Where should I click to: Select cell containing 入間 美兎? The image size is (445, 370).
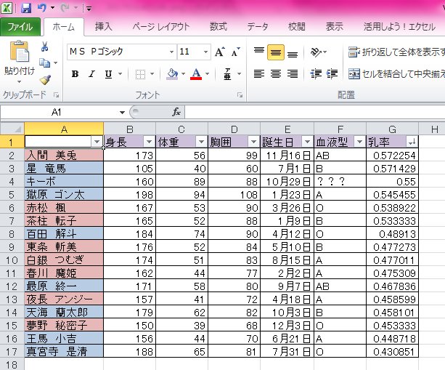click(x=63, y=155)
